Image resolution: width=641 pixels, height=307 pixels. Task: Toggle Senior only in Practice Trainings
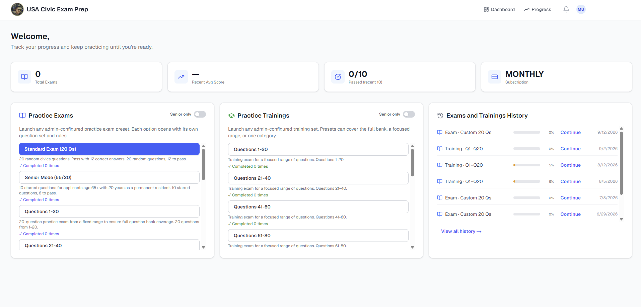point(409,114)
